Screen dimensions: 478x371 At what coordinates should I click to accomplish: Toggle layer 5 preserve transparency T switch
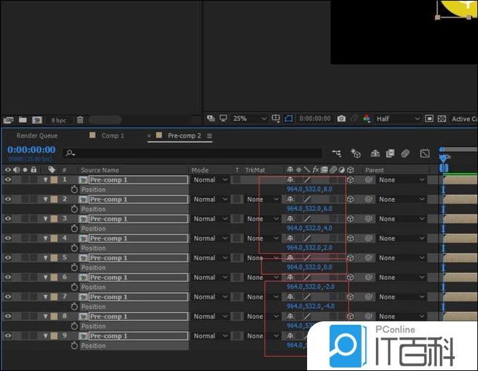click(x=237, y=258)
